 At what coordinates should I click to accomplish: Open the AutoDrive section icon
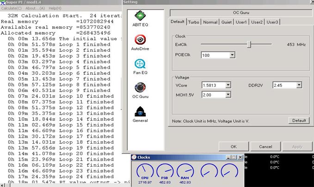pyautogui.click(x=140, y=40)
